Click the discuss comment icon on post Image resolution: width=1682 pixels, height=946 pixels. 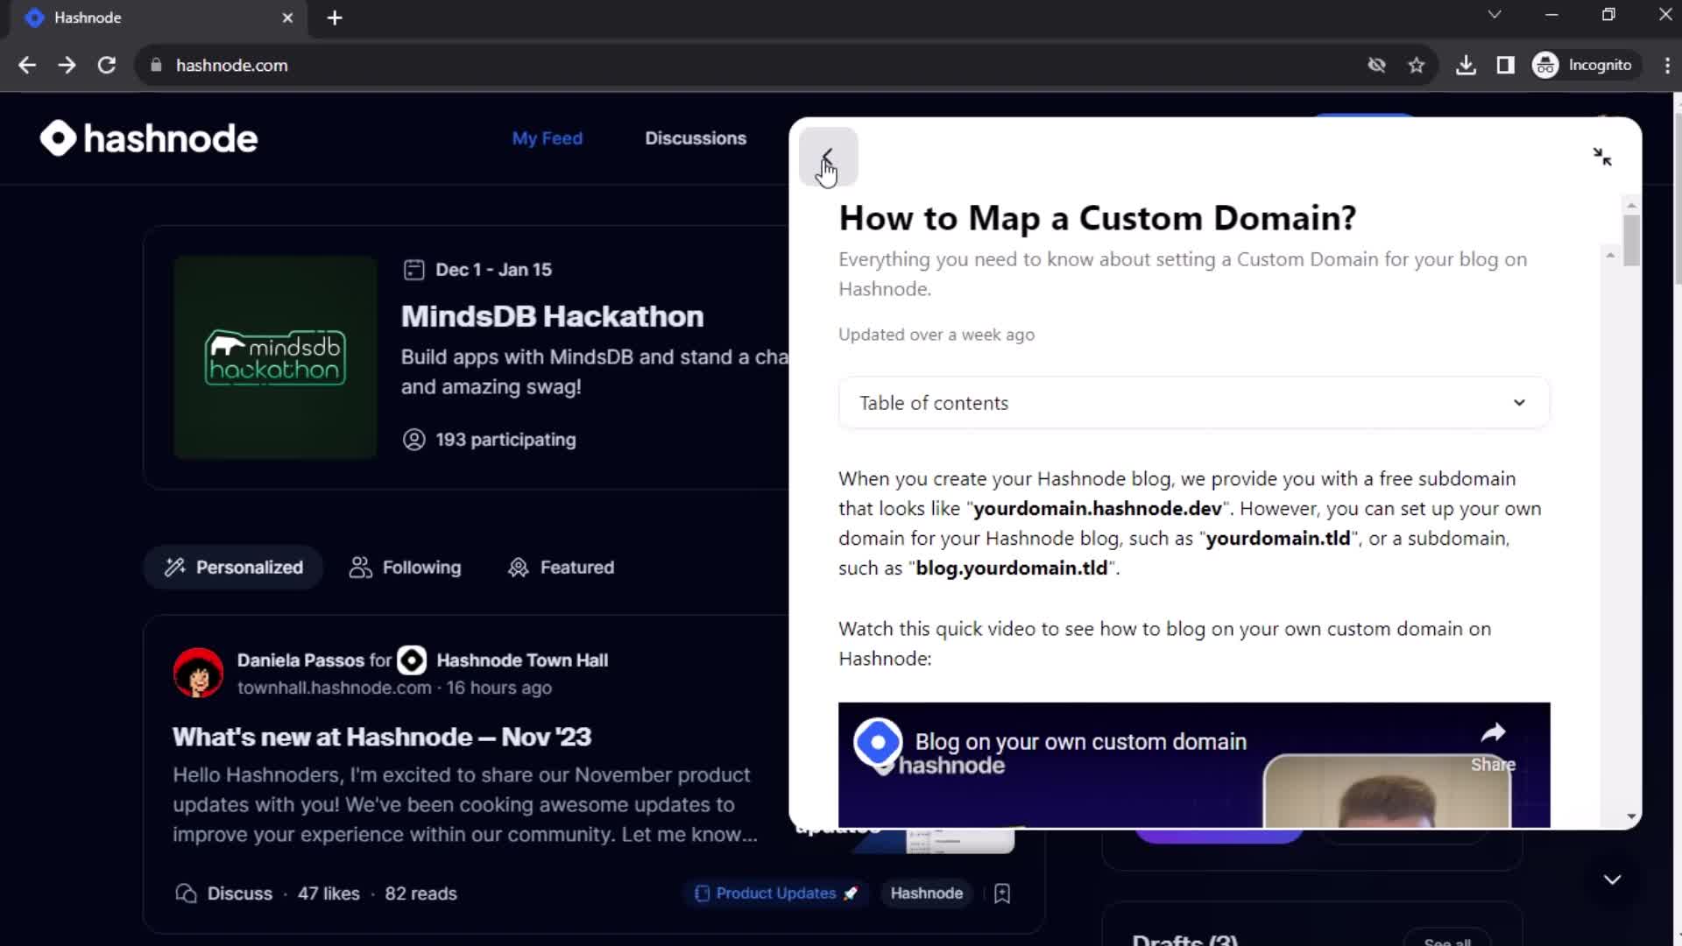184,893
